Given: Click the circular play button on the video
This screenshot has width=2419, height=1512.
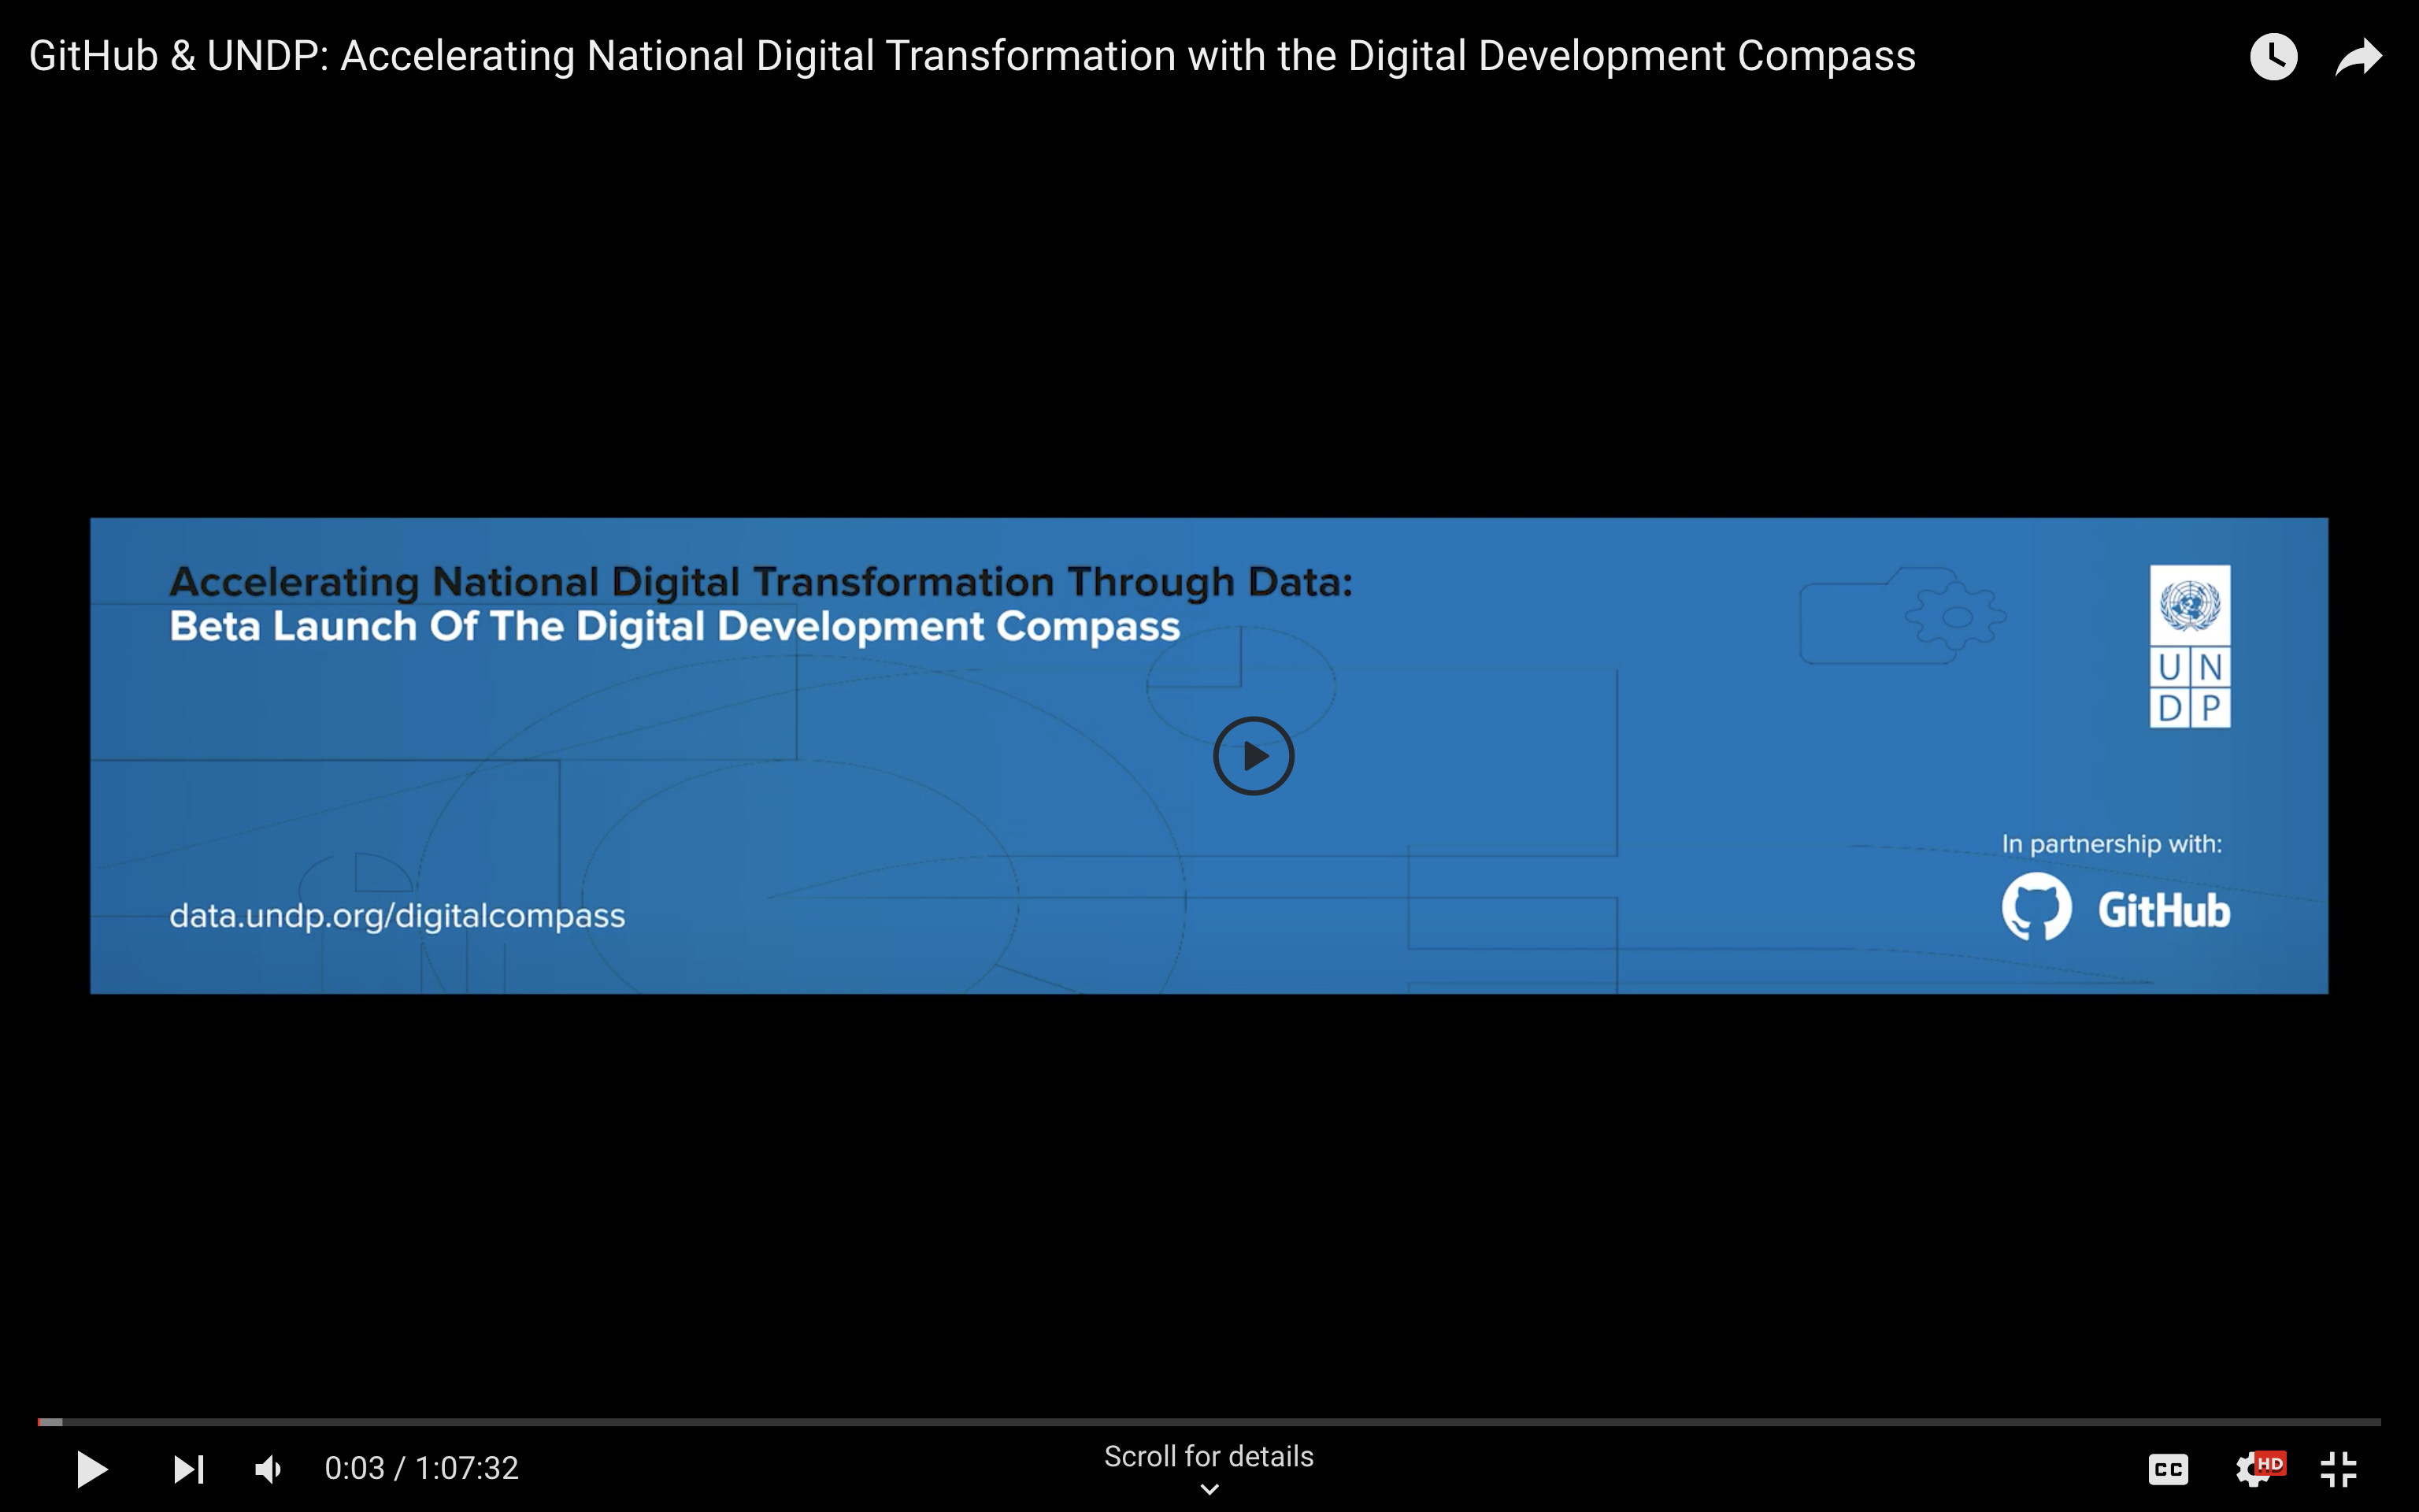Looking at the screenshot, I should (x=1254, y=756).
